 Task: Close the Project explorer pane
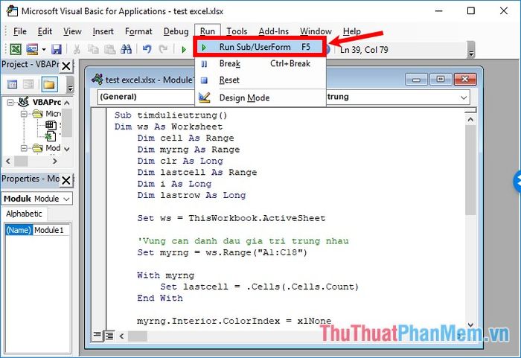coord(66,65)
